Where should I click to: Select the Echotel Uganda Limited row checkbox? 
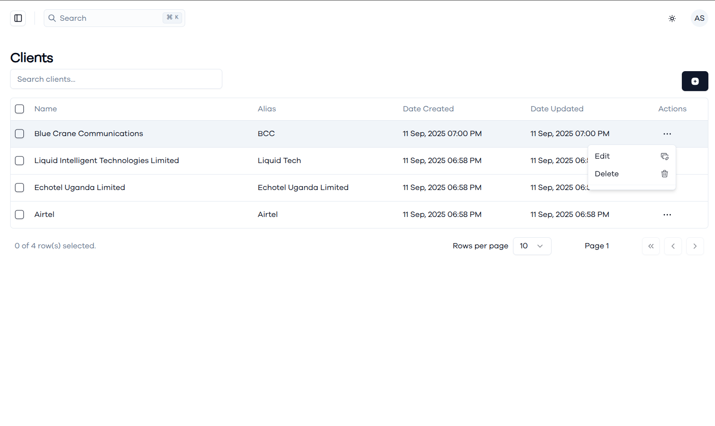19,187
